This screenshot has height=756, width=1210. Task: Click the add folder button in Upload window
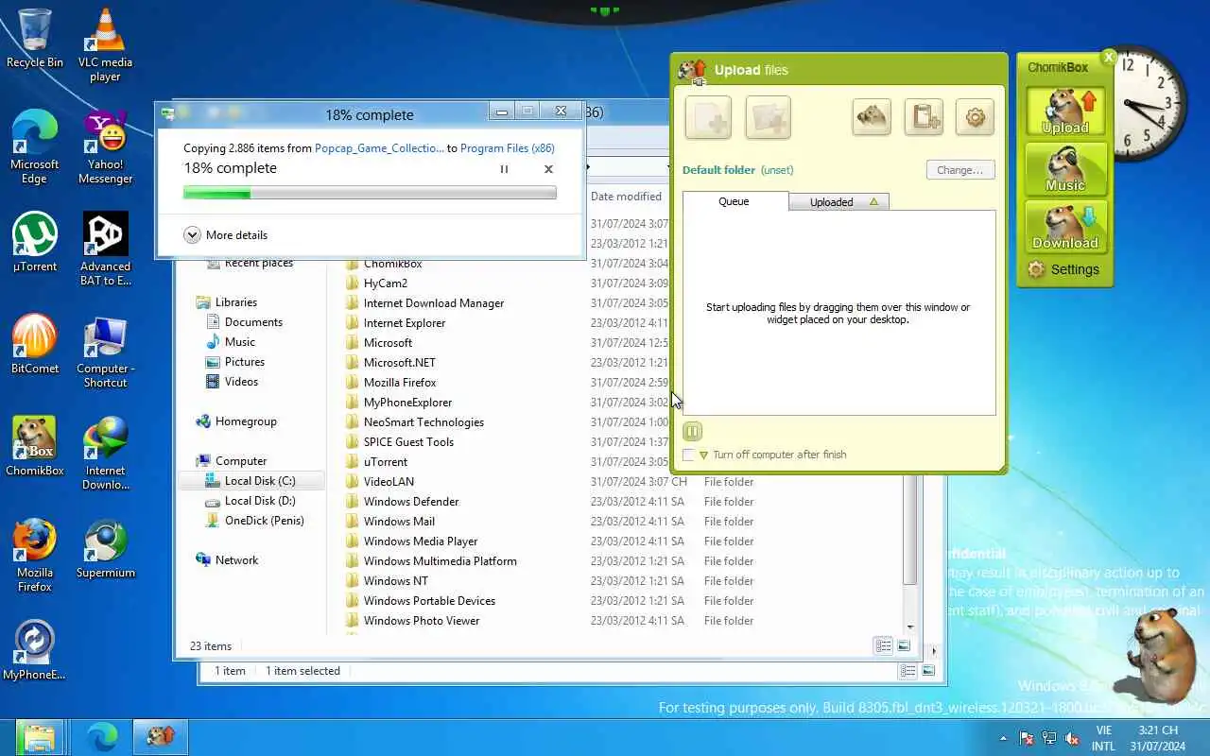click(x=768, y=118)
